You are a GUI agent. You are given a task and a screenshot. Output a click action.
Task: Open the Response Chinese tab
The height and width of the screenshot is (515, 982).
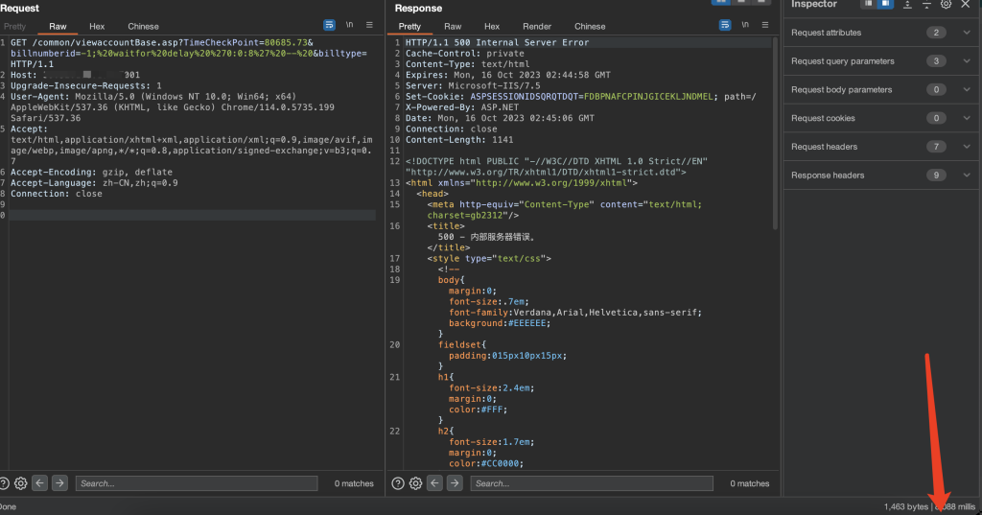pos(590,26)
